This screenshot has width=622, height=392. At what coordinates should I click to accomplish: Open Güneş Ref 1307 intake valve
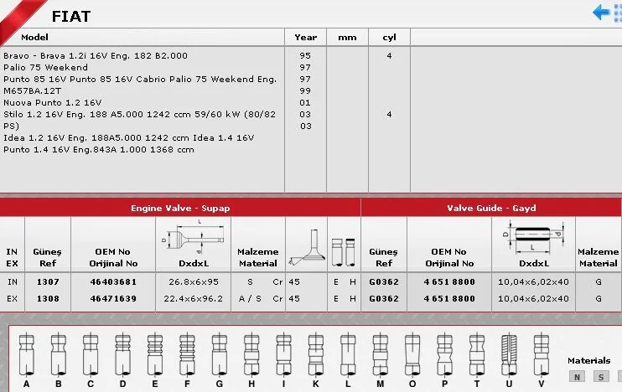click(48, 282)
